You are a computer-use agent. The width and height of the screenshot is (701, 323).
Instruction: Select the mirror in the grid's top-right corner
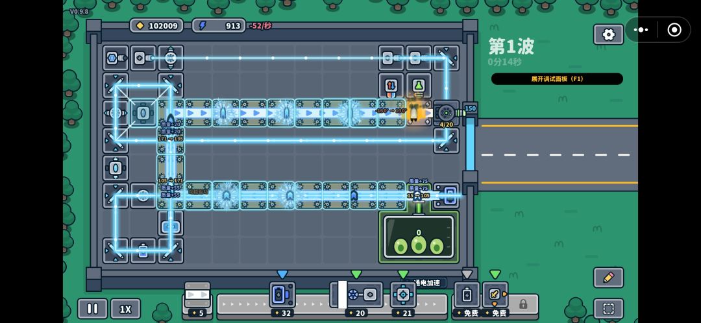tap(446, 58)
